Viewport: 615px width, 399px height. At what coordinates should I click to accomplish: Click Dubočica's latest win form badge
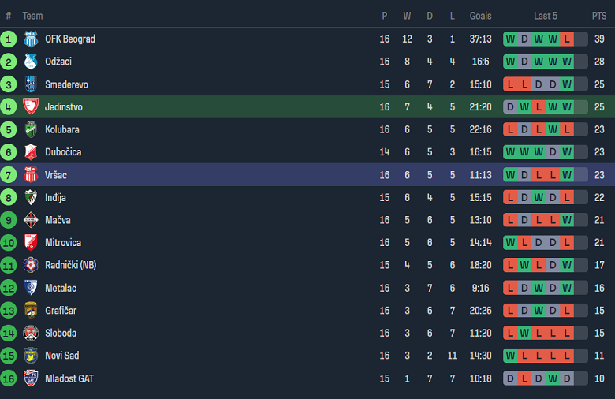pyautogui.click(x=567, y=152)
